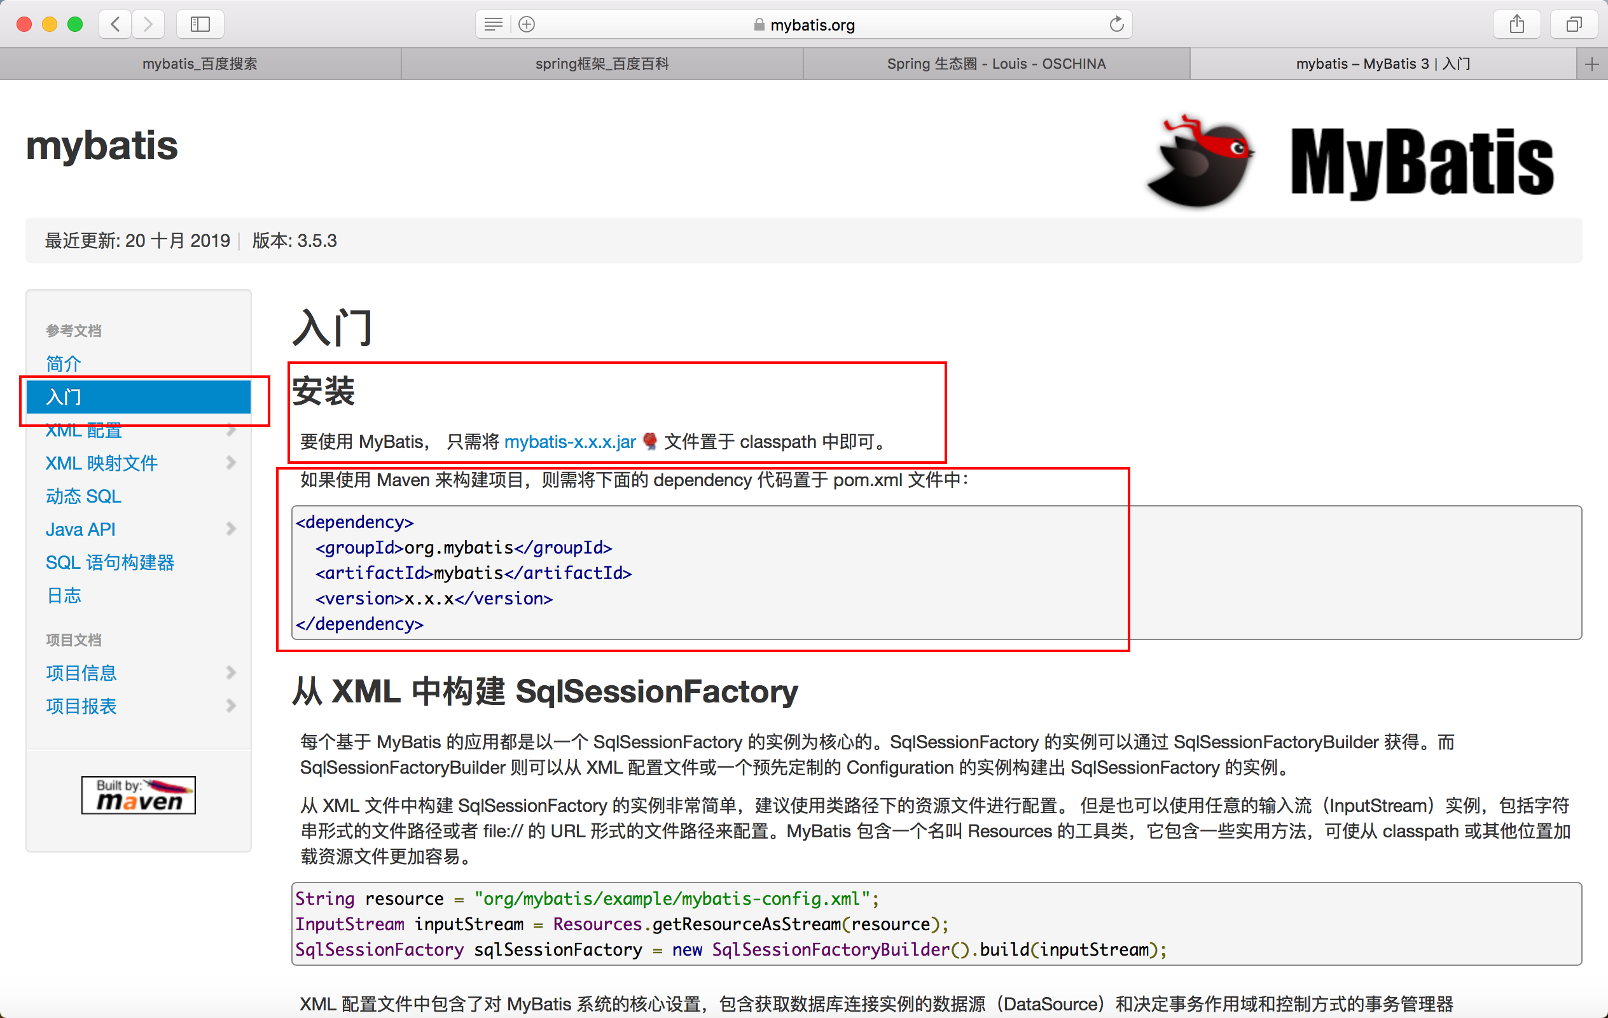Click the padlock icon in the address bar
This screenshot has height=1018, width=1608.
pos(759,24)
